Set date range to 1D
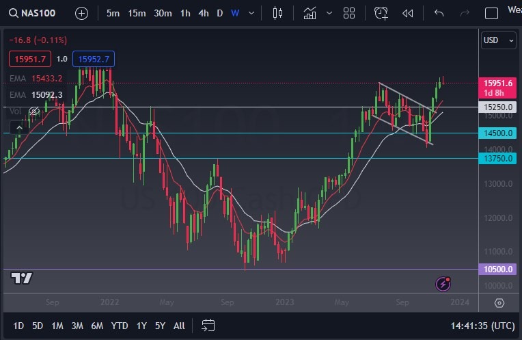 click(x=18, y=326)
